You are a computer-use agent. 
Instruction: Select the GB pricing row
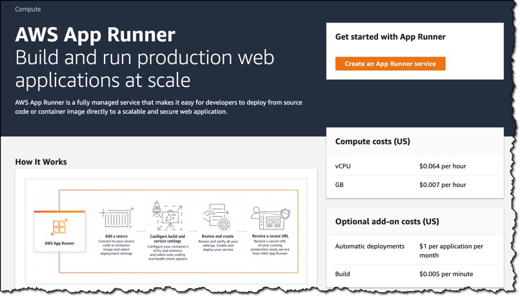(x=415, y=184)
